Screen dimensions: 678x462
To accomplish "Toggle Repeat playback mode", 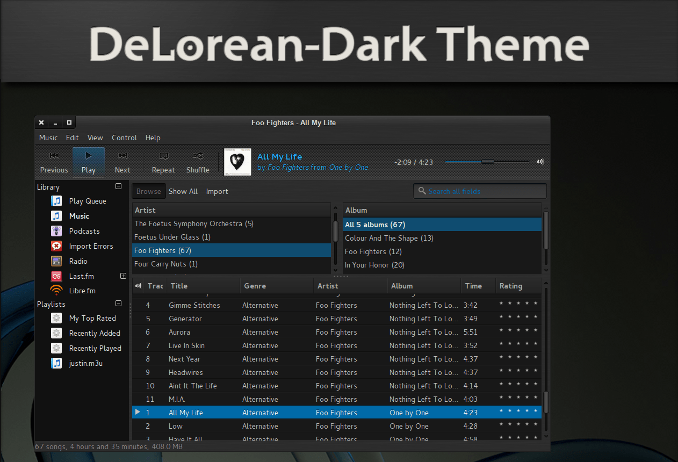I will [163, 162].
